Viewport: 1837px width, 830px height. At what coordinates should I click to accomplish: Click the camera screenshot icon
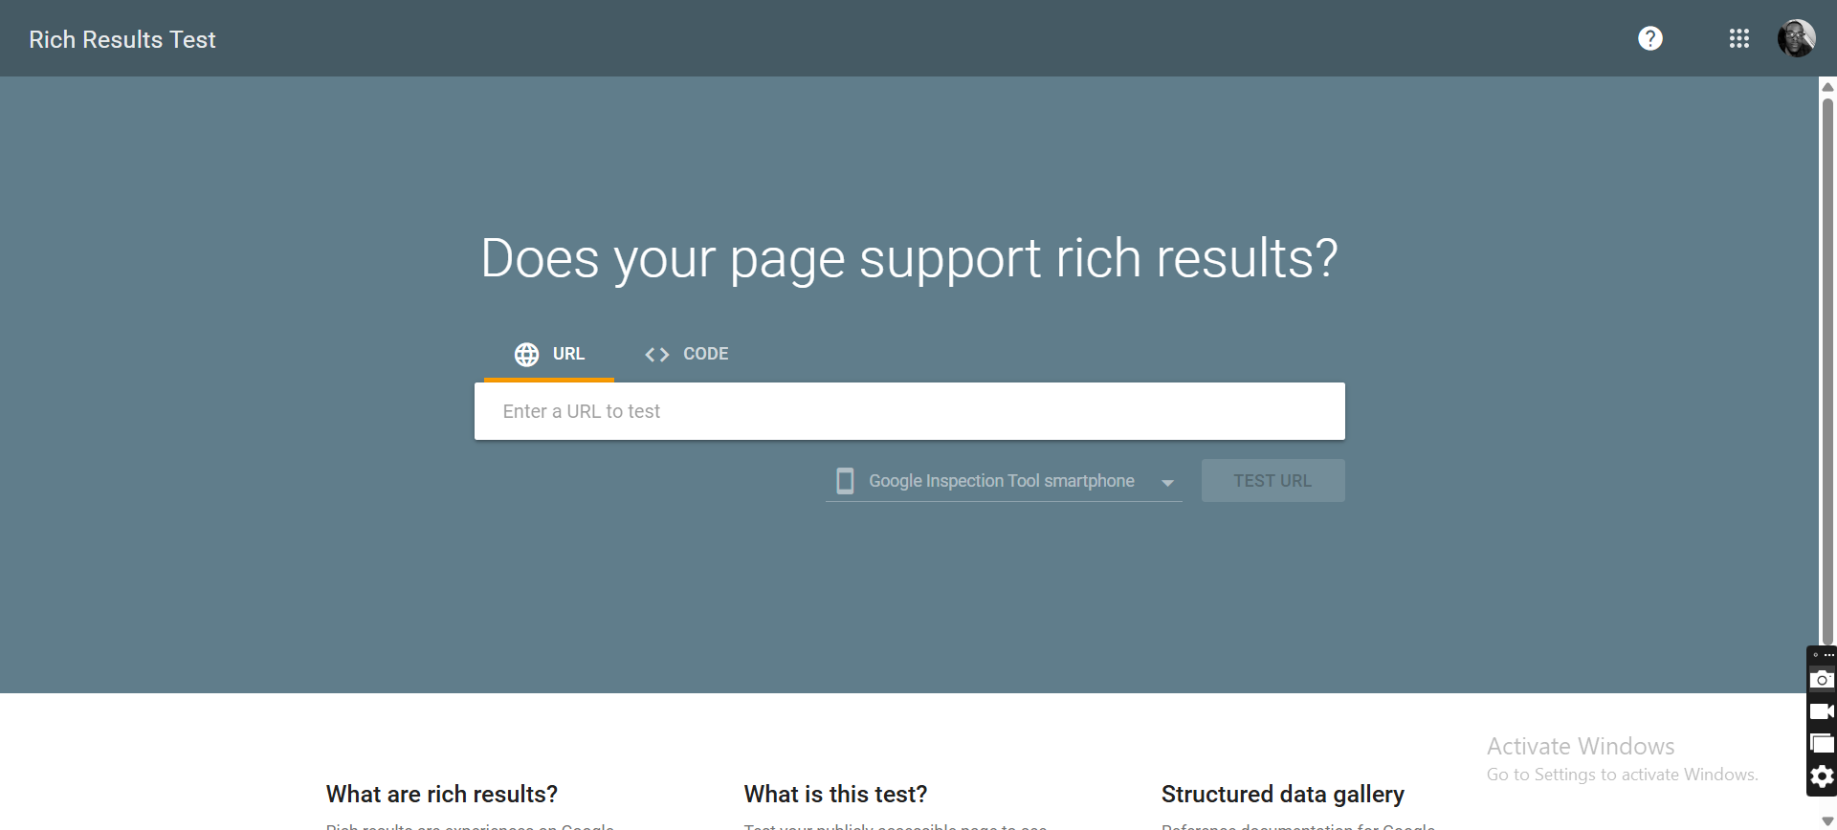pyautogui.click(x=1822, y=680)
